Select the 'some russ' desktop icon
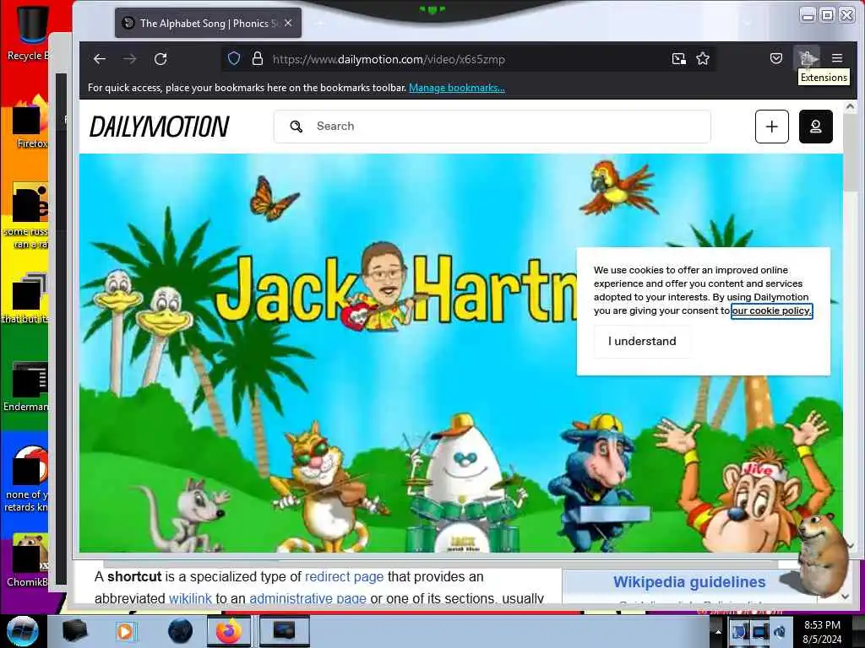Viewport: 865px width, 648px height. [x=28, y=215]
